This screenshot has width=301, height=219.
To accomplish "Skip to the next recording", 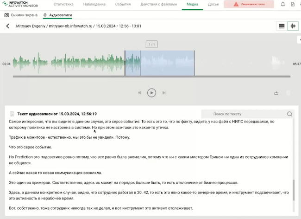I will click(164, 93).
